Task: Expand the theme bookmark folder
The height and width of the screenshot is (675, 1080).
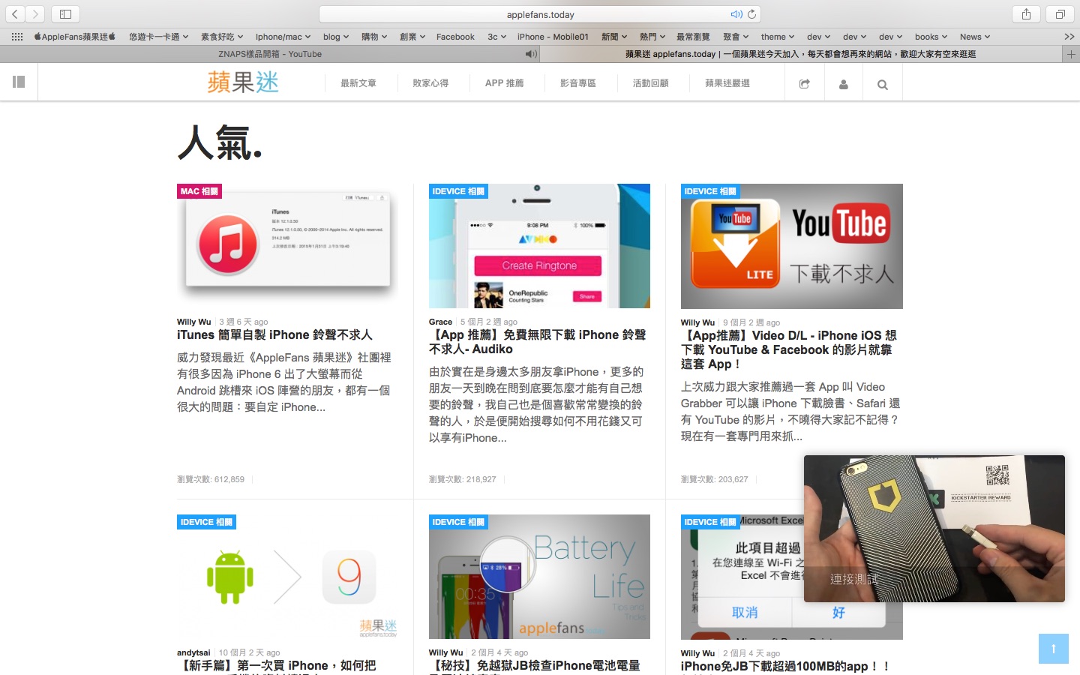Action: tap(778, 37)
